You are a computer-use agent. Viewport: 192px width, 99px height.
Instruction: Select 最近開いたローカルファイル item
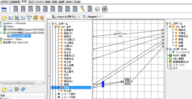(16, 42)
